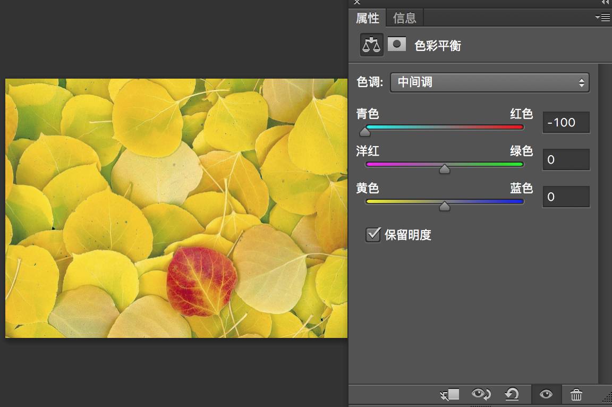Click the yellow-blue value field
This screenshot has width=612, height=407.
coord(566,197)
